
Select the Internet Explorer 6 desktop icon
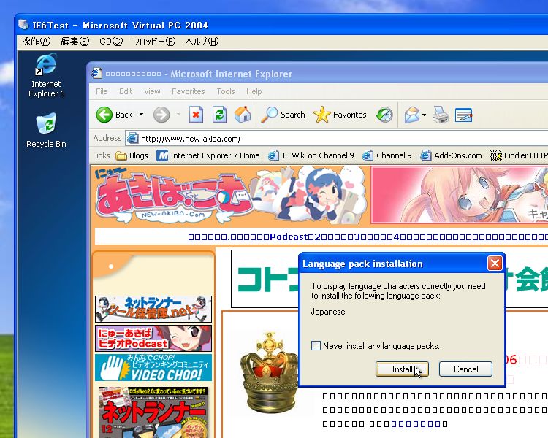46,75
